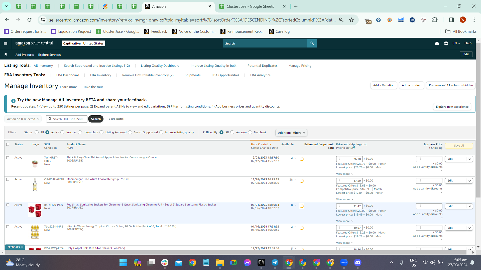This screenshot has height=270, width=481.
Task: Click the search magnifier button in header
Action: tap(312, 43)
